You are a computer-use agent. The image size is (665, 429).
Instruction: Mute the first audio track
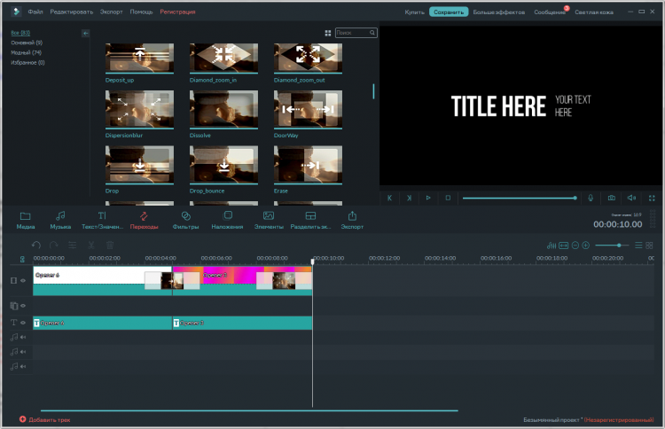23,337
